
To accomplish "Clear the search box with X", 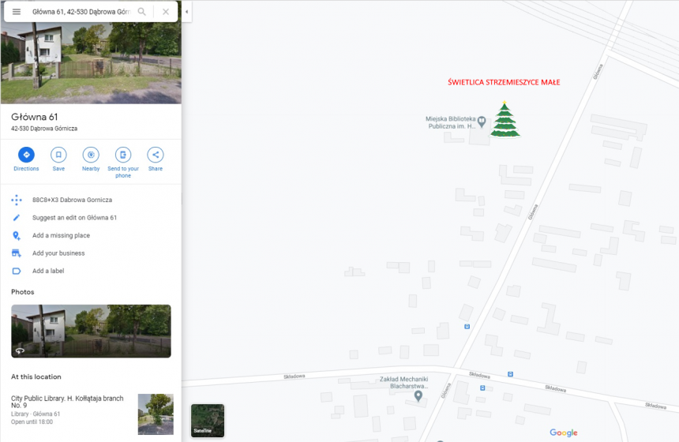I will click(165, 12).
